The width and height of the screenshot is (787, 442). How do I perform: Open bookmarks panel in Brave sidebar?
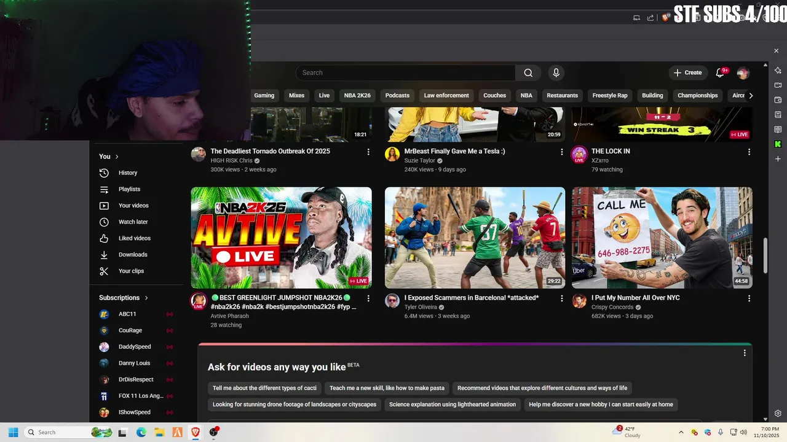pos(778,114)
